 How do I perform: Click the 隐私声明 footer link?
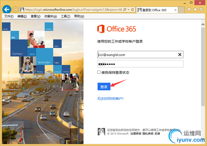click(x=148, y=134)
